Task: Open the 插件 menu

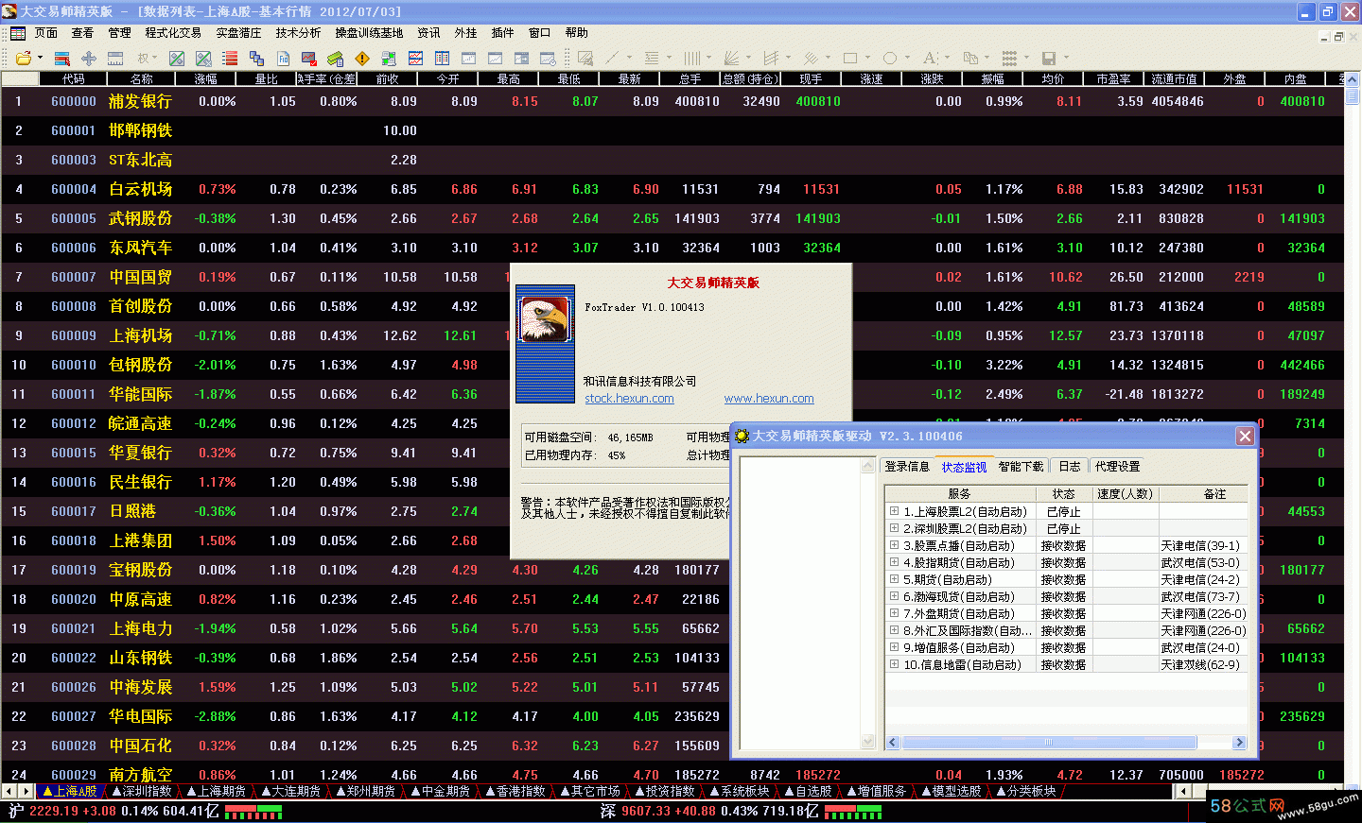Action: point(503,33)
